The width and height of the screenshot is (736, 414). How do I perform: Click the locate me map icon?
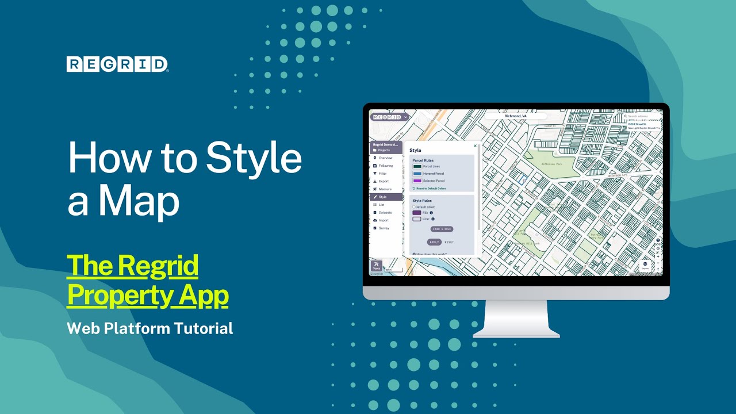(658, 248)
